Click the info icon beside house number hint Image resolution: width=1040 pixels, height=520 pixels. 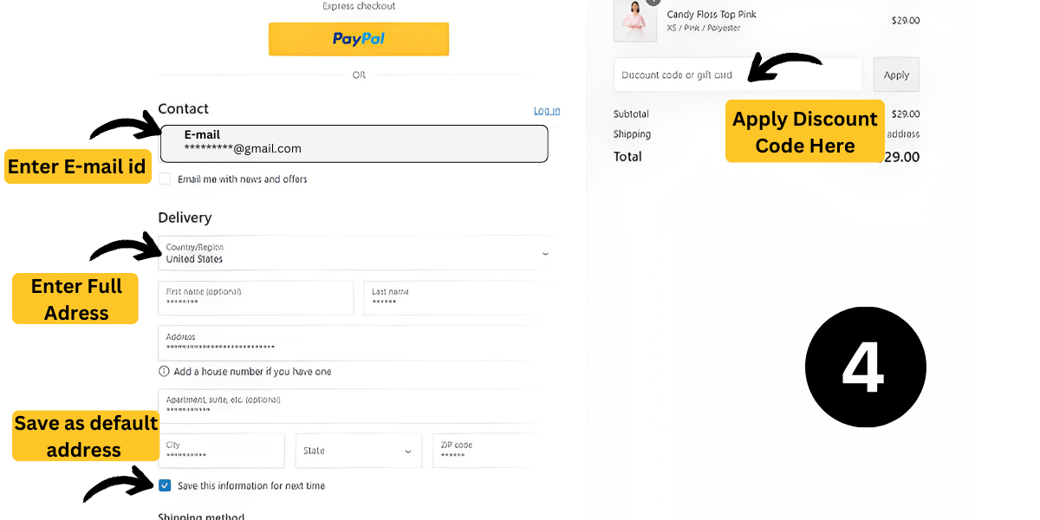point(164,372)
